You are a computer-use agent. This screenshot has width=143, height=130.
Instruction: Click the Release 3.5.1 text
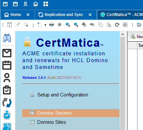point(34,78)
